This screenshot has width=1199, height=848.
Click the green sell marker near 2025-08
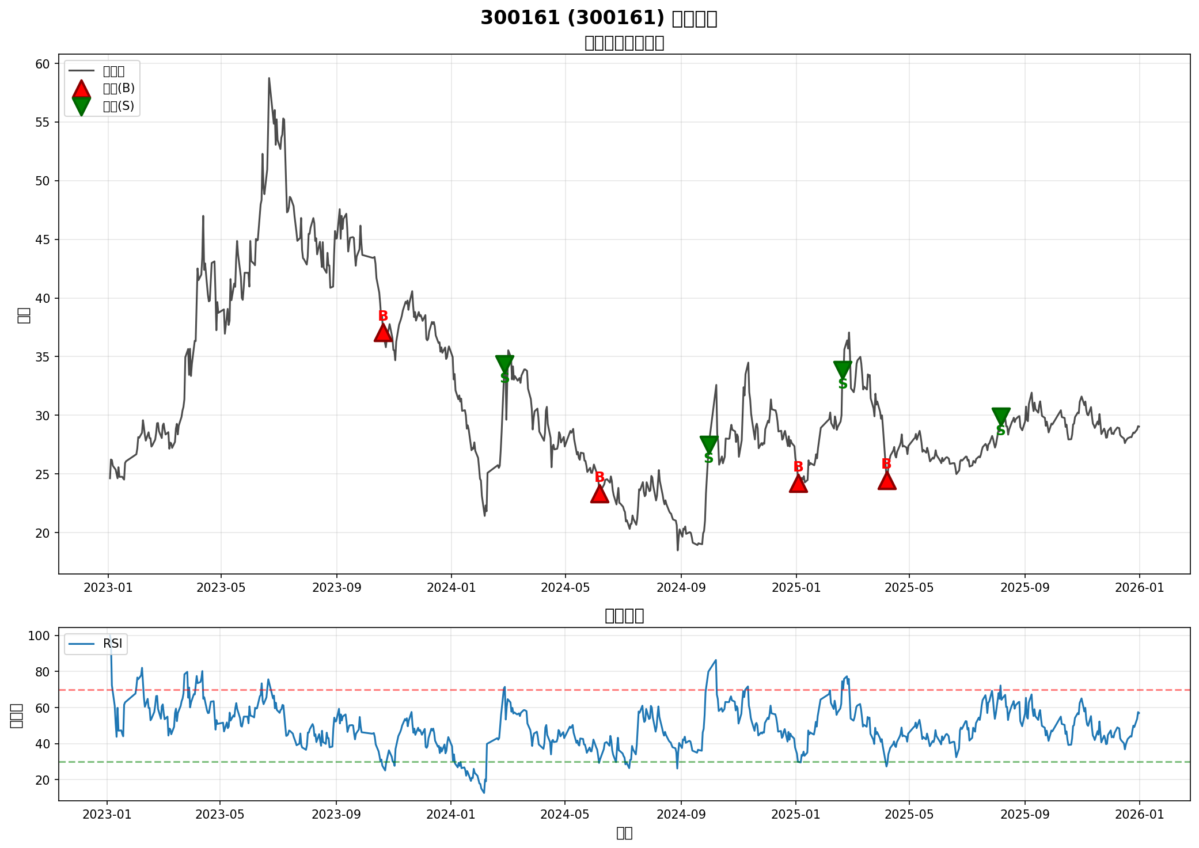coord(1001,416)
